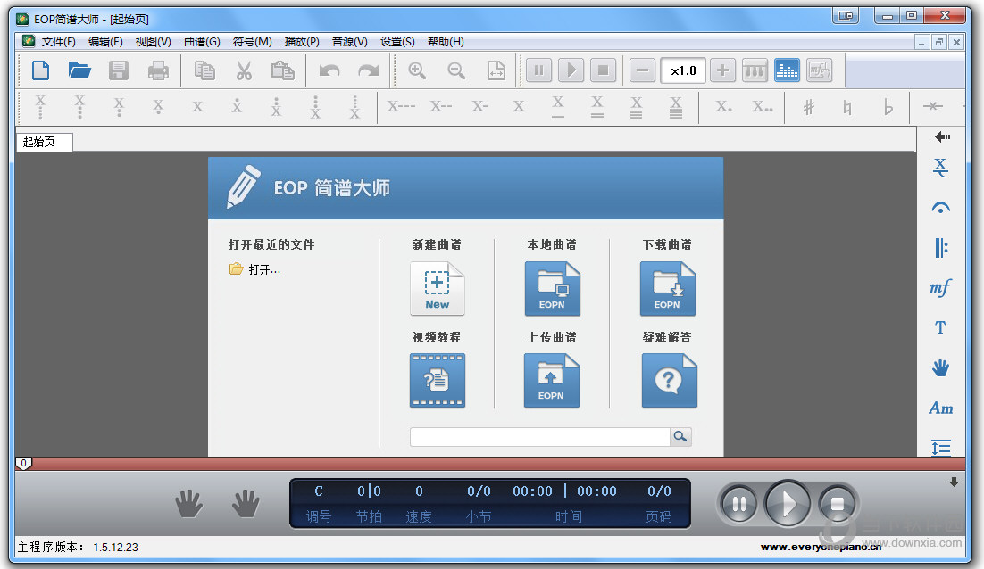Open the 播放(P) menu
984x569 pixels.
pos(302,41)
